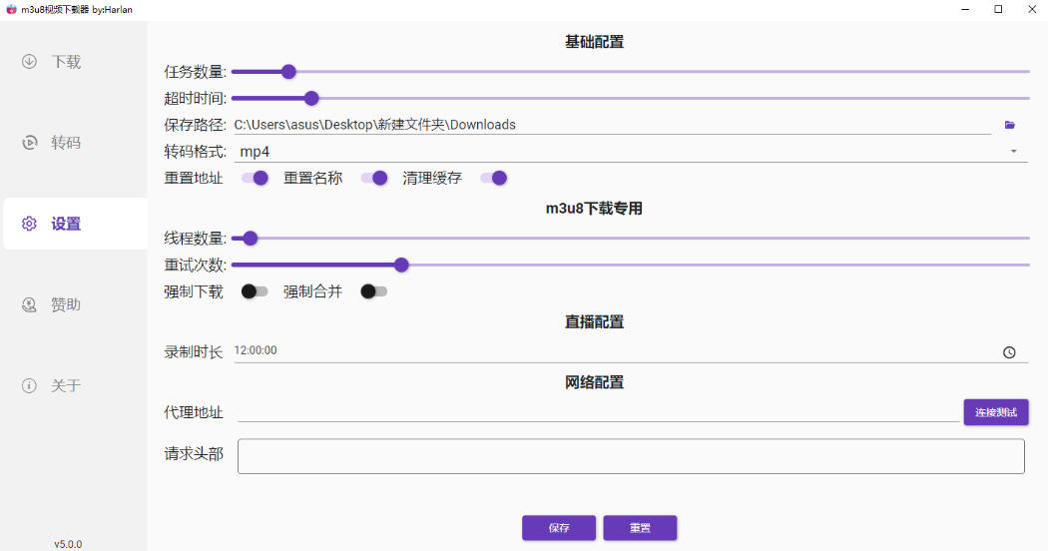Toggle the 重置地址 switch

coord(255,178)
